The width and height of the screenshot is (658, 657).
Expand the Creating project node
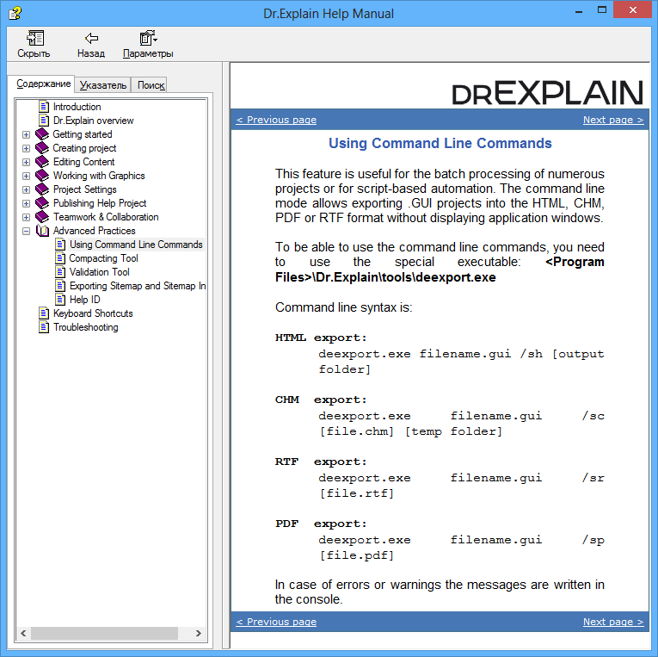click(x=26, y=149)
